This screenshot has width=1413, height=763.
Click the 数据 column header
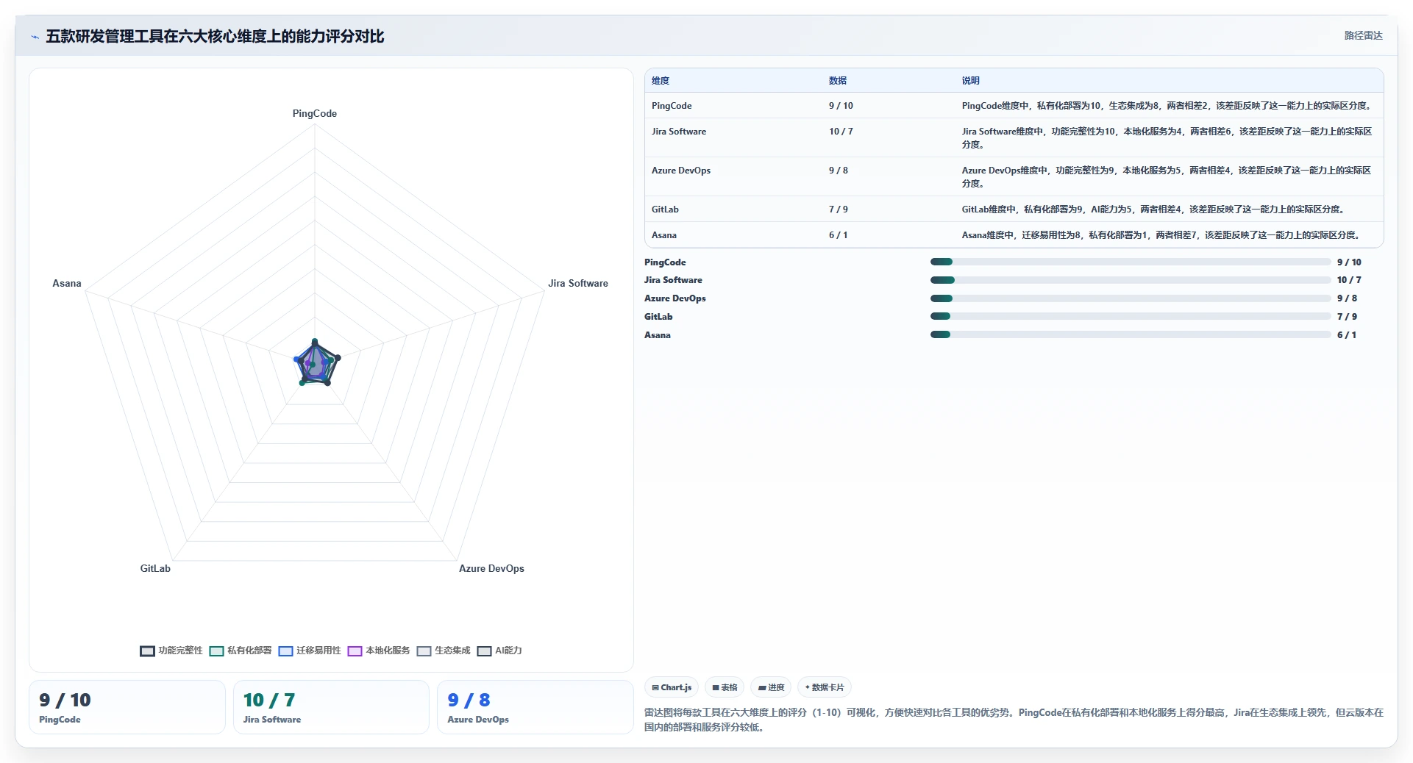tap(838, 81)
